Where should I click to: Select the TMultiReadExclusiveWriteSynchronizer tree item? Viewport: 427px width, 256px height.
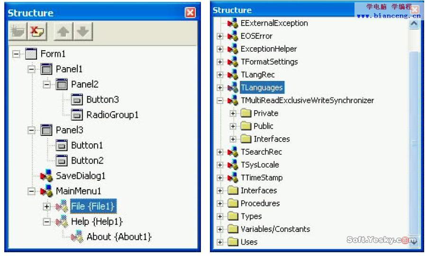(x=307, y=100)
